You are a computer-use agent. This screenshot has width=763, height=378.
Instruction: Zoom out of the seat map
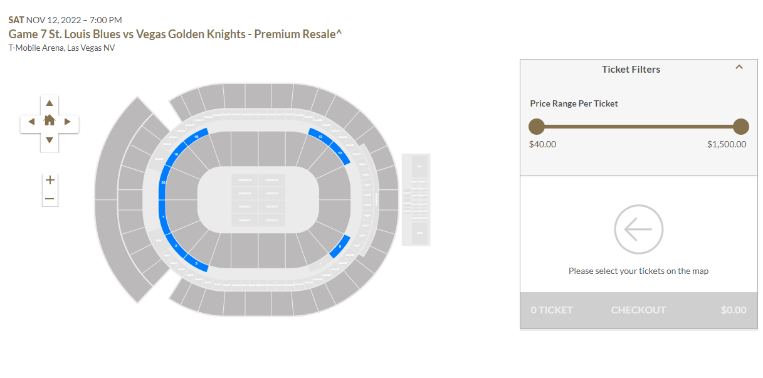(50, 199)
